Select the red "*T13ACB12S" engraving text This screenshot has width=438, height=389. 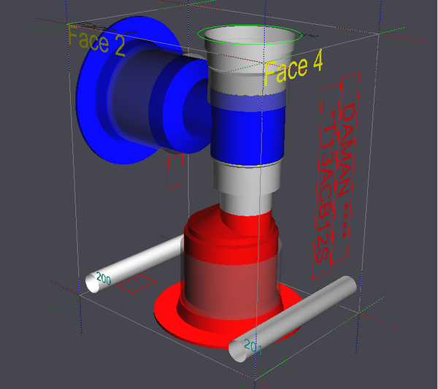pos(326,185)
